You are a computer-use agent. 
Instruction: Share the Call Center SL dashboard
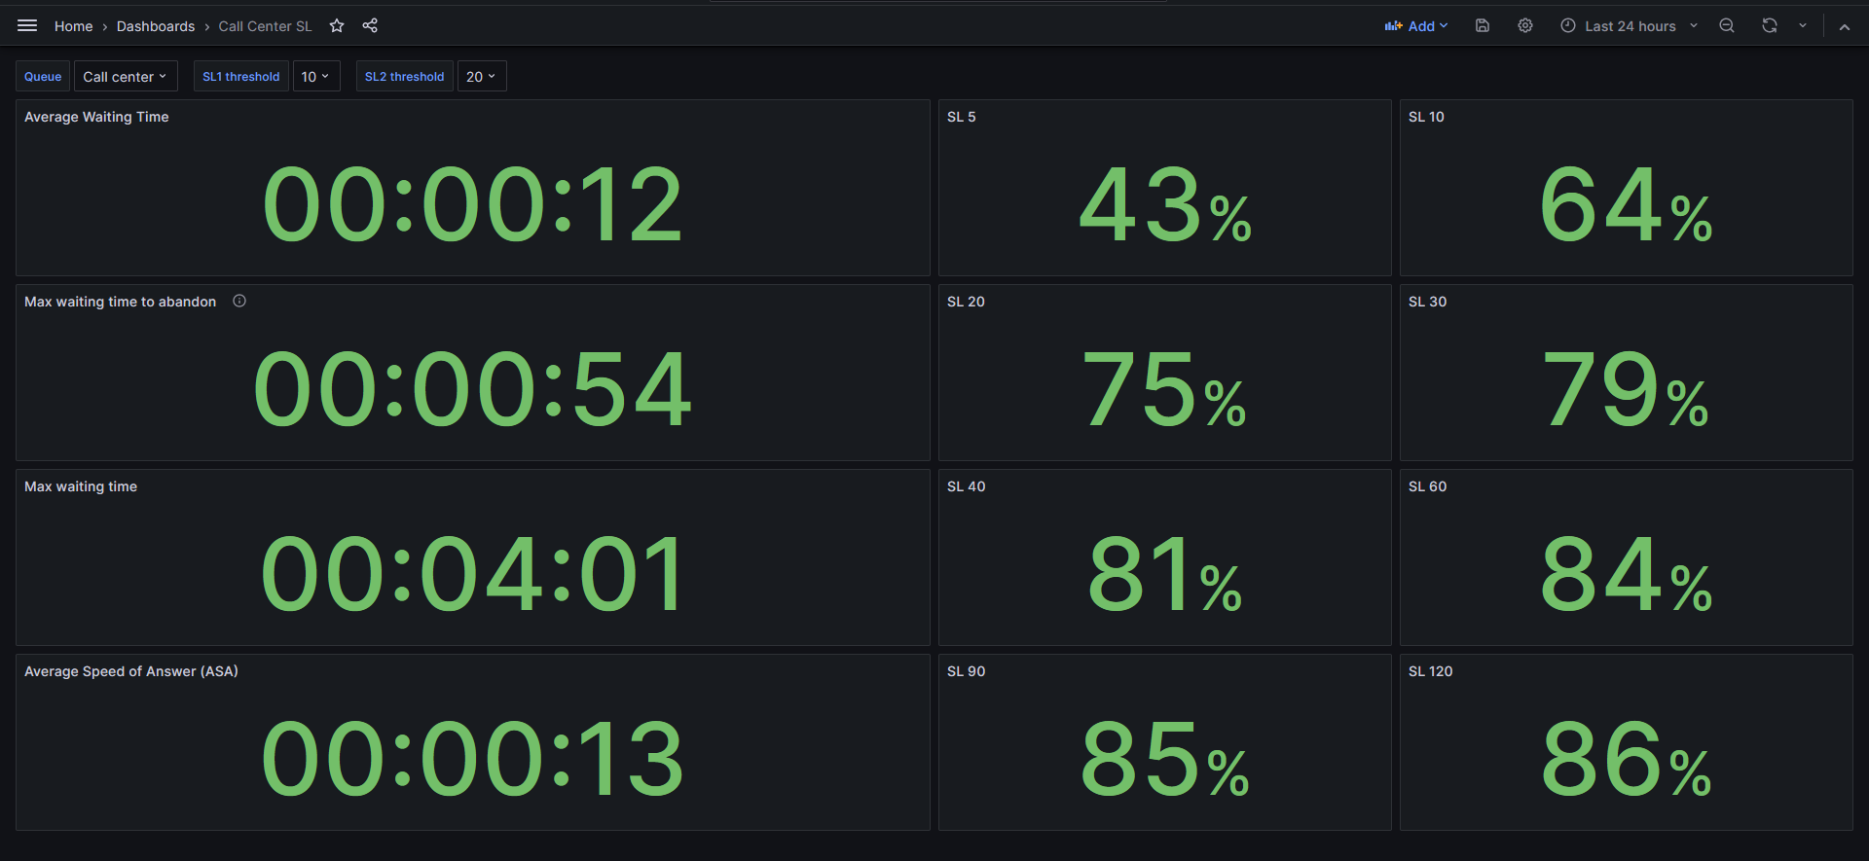pyautogui.click(x=370, y=26)
